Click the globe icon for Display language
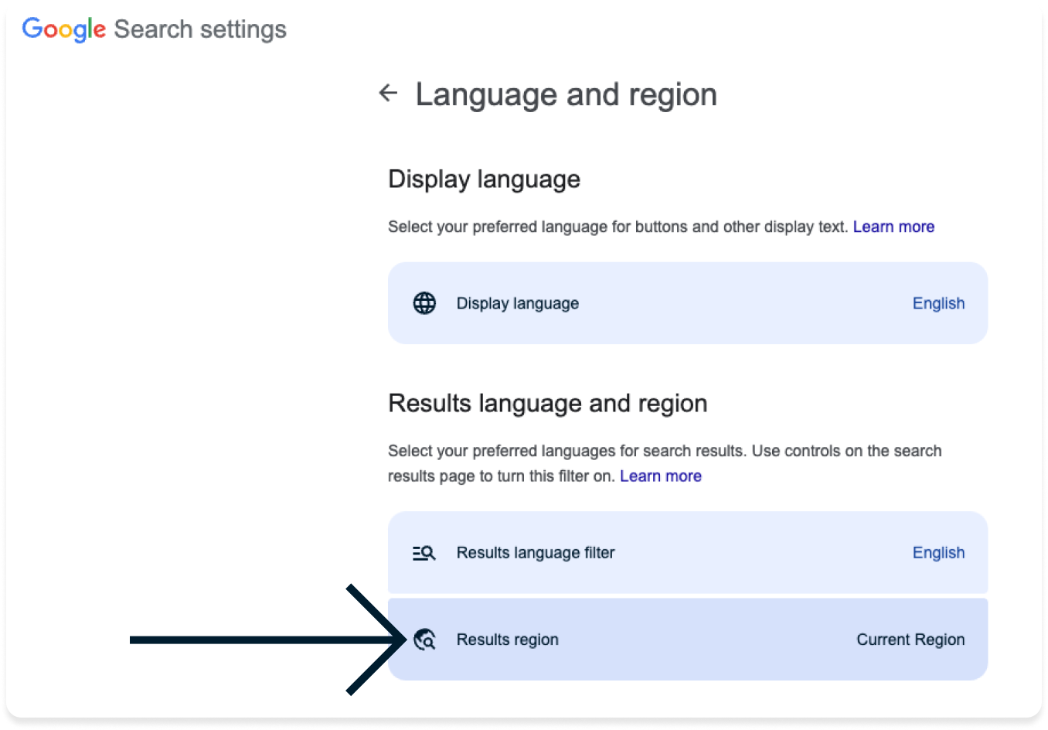The width and height of the screenshot is (1048, 730). point(424,303)
